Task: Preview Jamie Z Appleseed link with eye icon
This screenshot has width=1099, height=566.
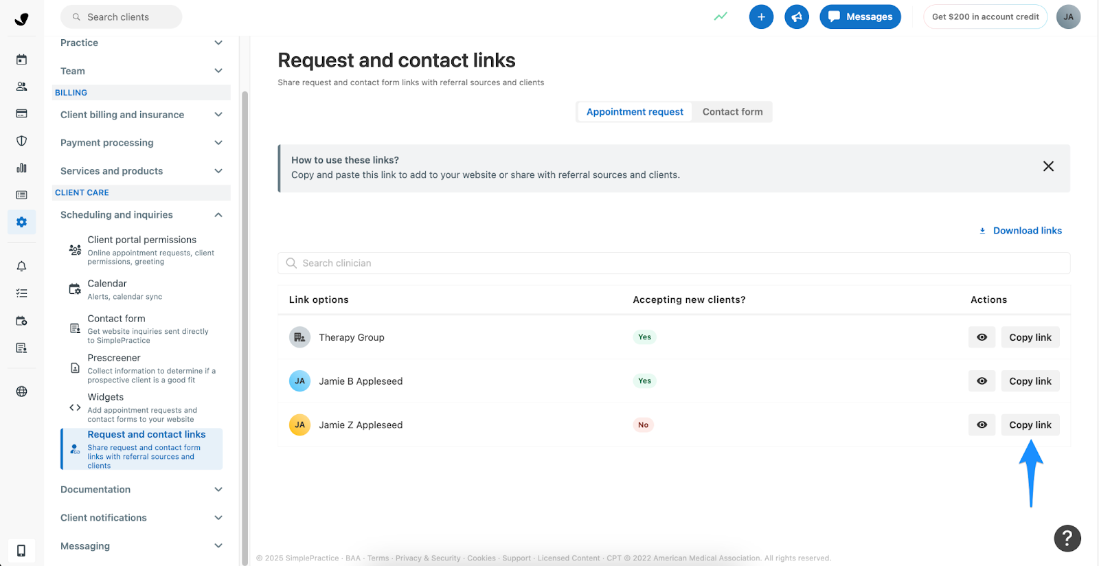Action: click(982, 425)
